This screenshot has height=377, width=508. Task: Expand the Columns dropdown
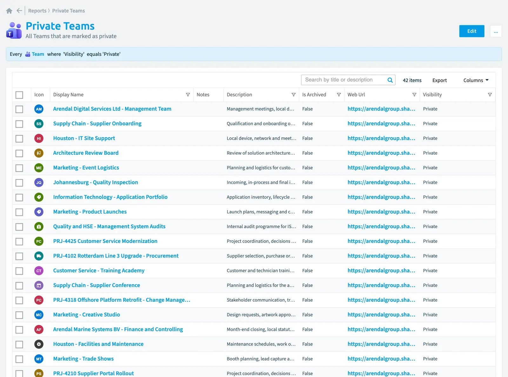(476, 80)
